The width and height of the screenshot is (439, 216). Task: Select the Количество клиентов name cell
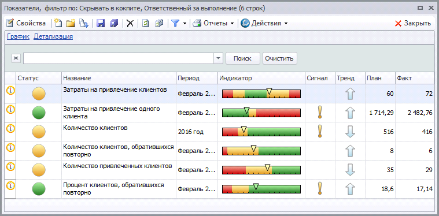pyautogui.click(x=119, y=132)
